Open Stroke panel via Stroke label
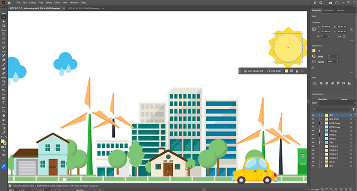 [x=320, y=57]
